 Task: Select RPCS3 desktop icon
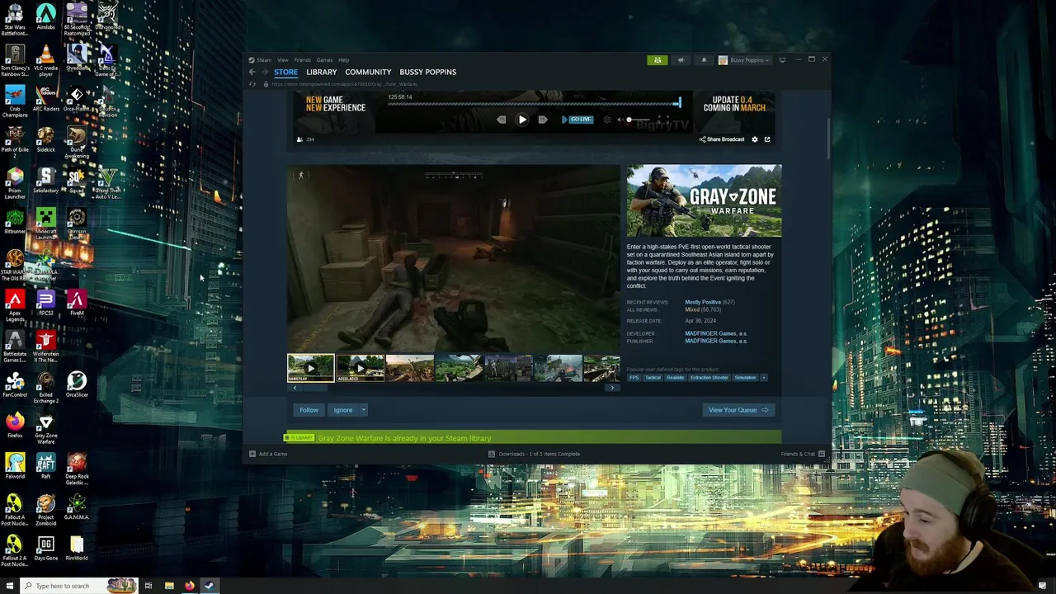tap(45, 303)
